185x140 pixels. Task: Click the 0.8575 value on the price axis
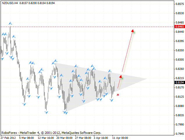click(x=179, y=4)
